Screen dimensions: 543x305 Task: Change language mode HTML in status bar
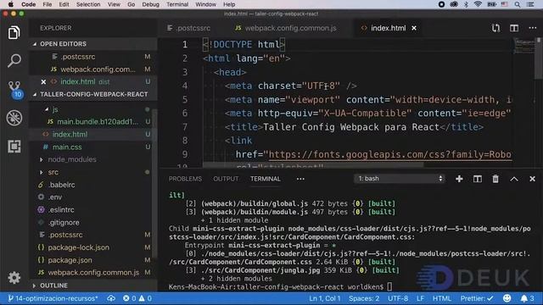(x=442, y=298)
